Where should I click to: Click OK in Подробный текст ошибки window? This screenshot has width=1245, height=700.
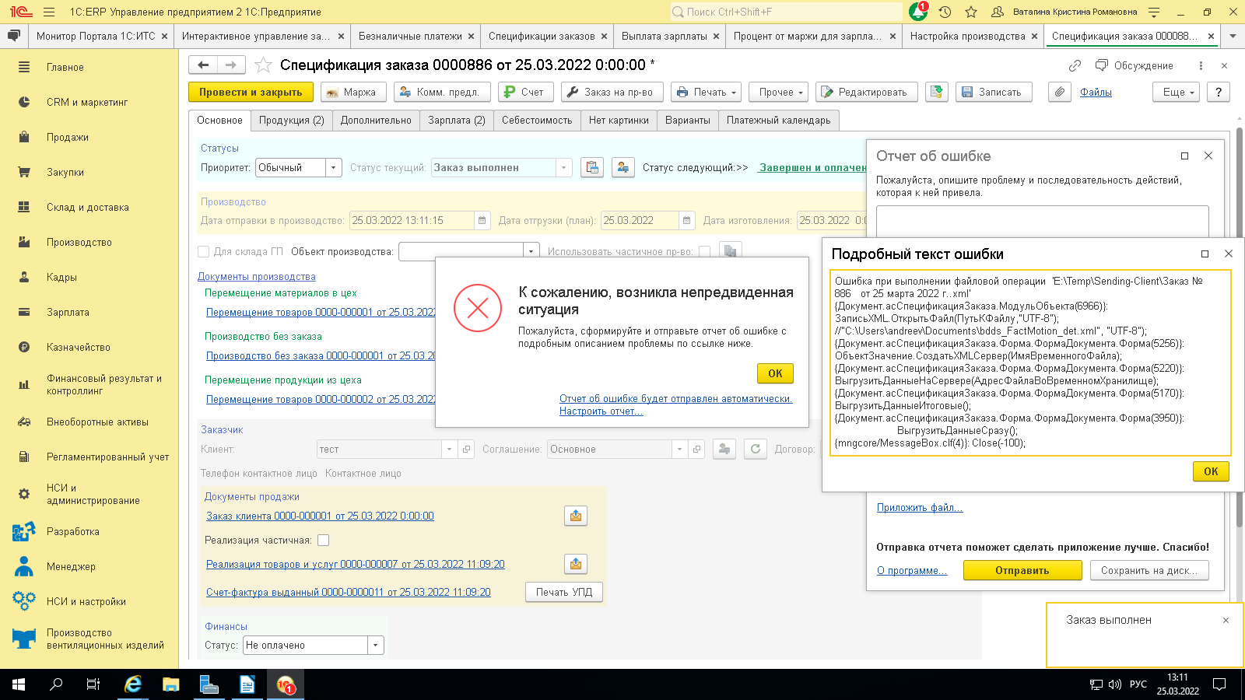pos(1211,471)
